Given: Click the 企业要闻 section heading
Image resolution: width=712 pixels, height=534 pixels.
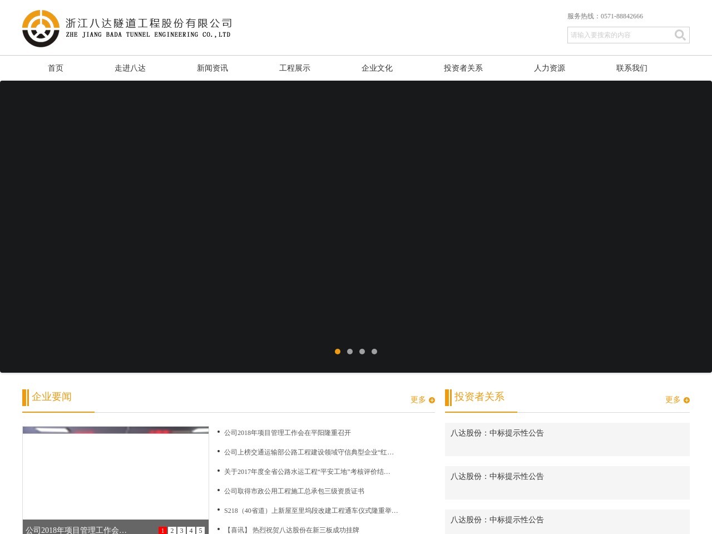Looking at the screenshot, I should point(52,397).
